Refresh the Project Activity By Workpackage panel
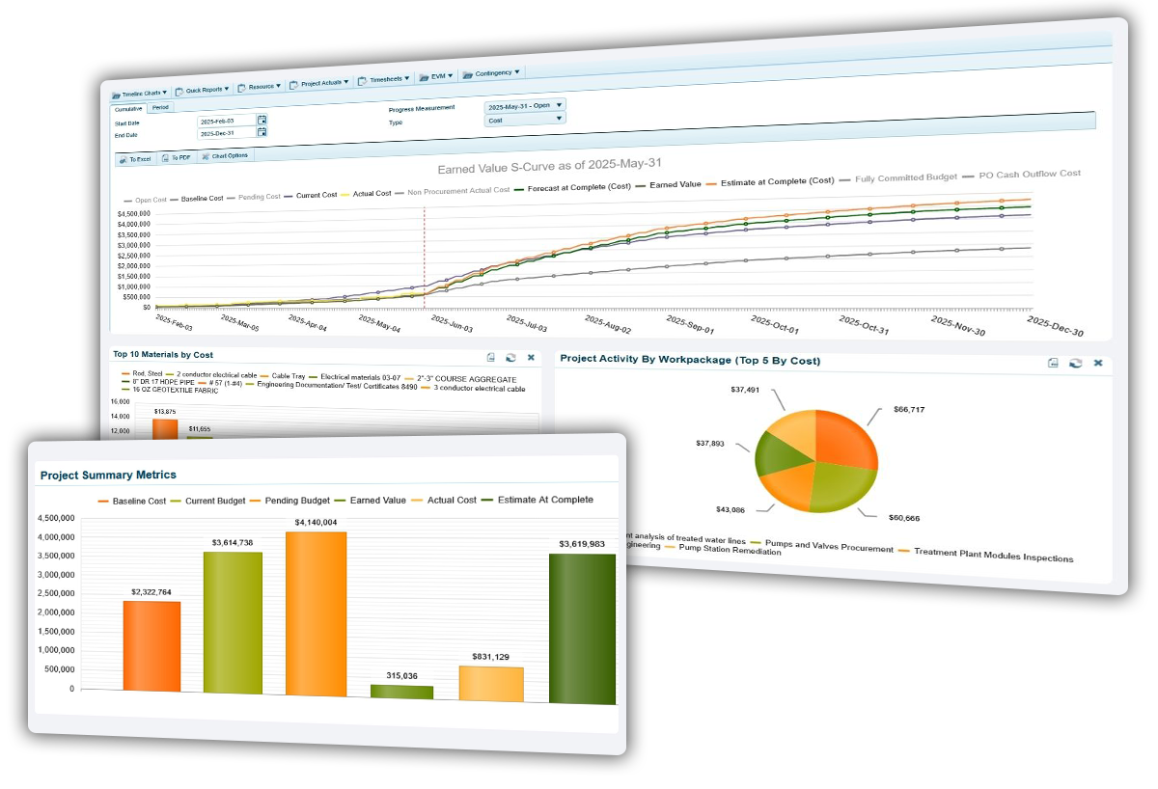The height and width of the screenshot is (789, 1158). click(1075, 364)
